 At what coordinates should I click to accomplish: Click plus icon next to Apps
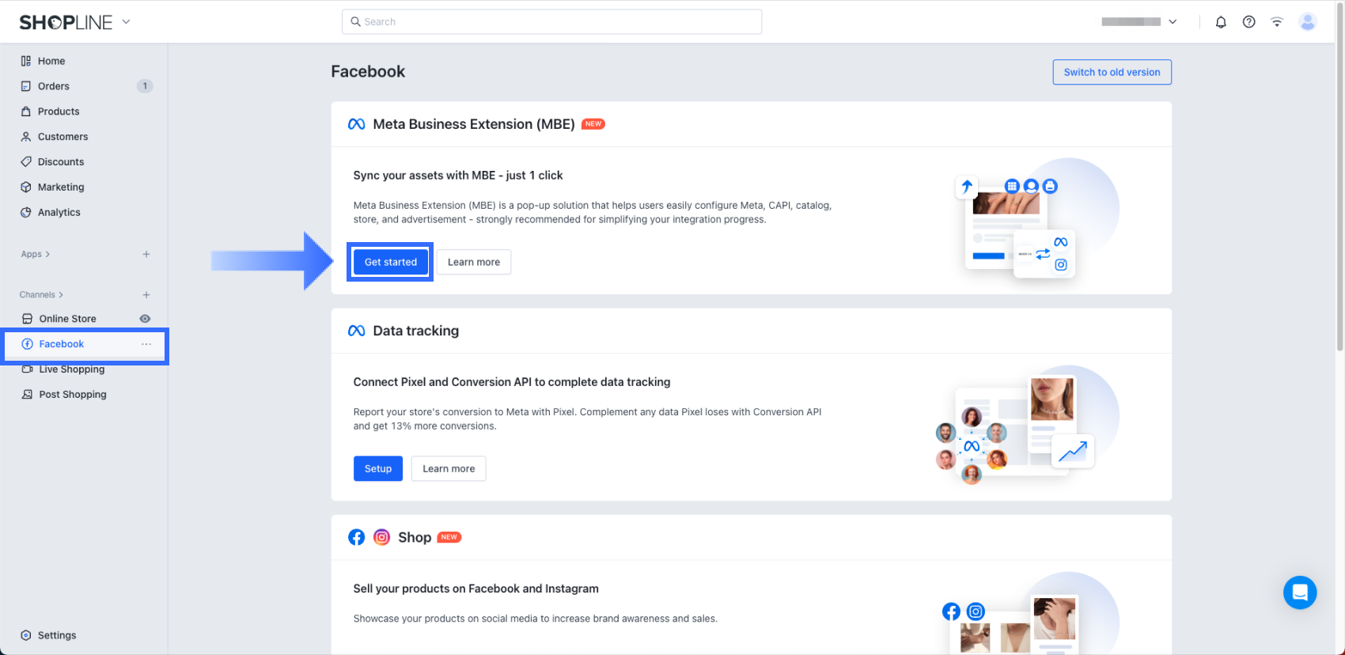[146, 254]
